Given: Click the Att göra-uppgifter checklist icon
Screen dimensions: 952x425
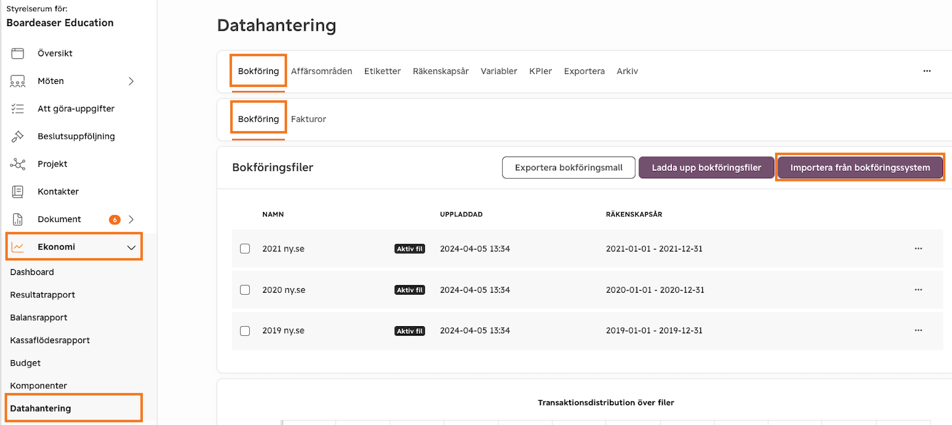Looking at the screenshot, I should click(18, 108).
